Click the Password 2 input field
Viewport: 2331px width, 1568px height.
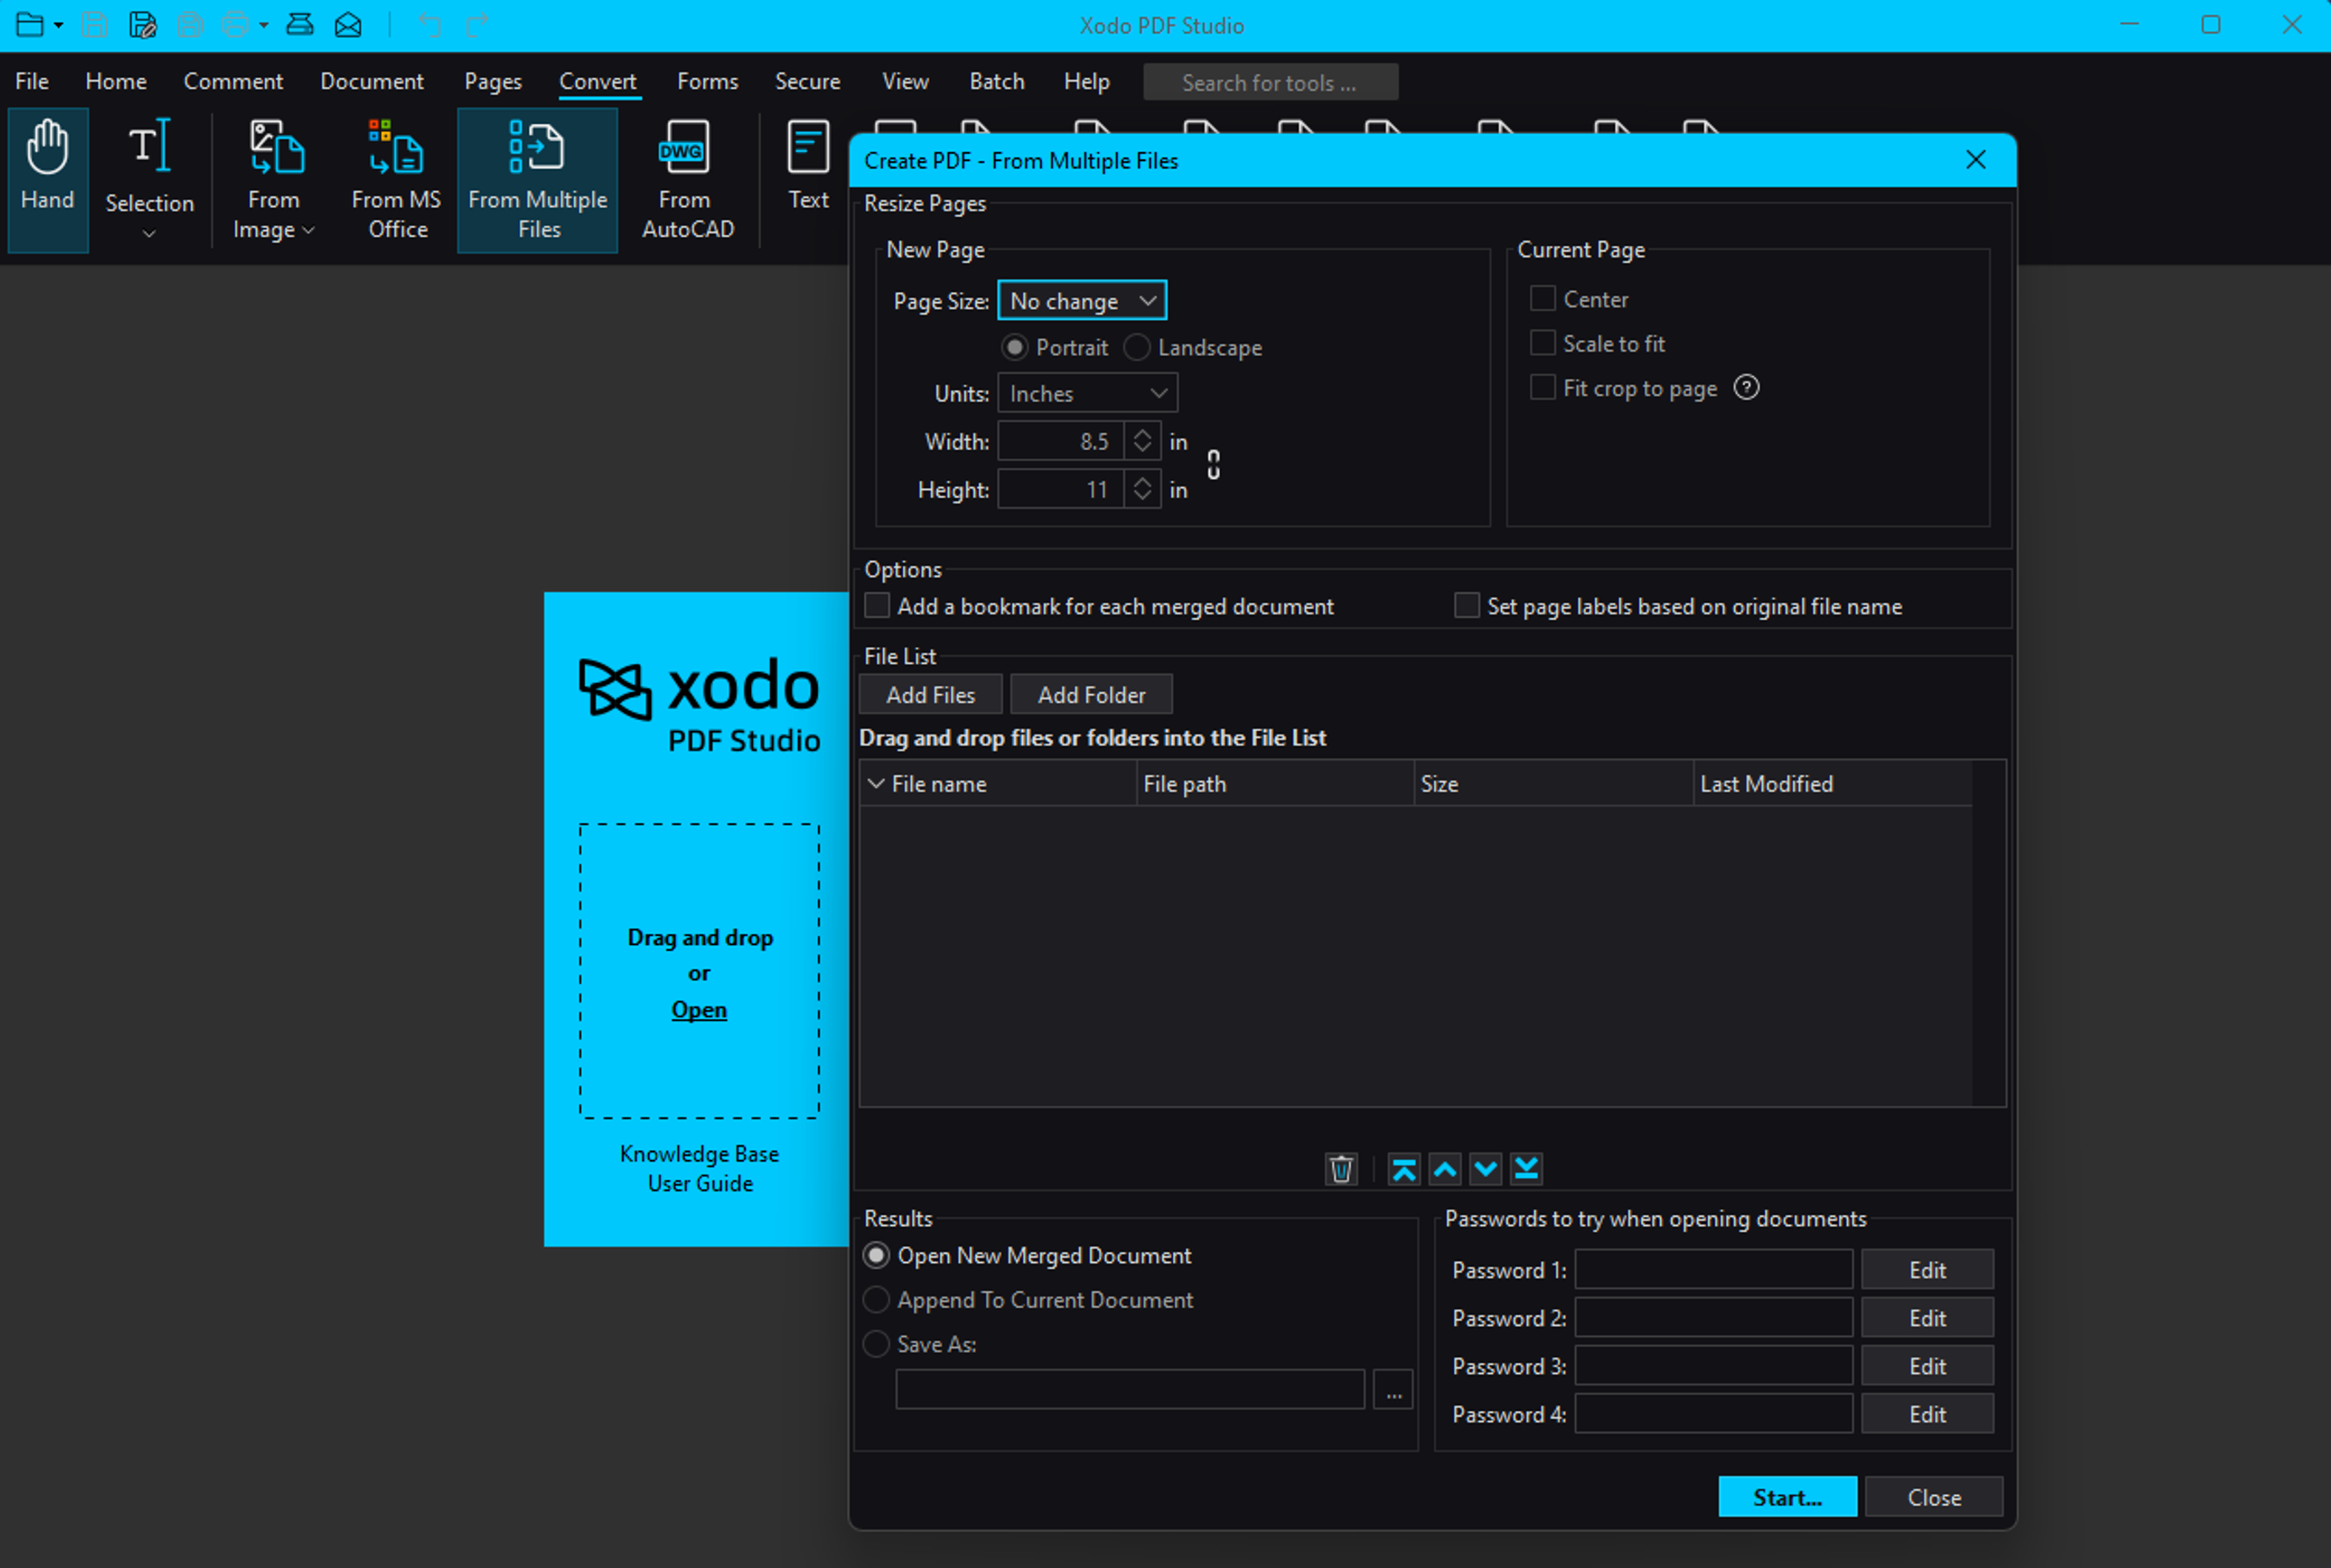pyautogui.click(x=1714, y=1317)
